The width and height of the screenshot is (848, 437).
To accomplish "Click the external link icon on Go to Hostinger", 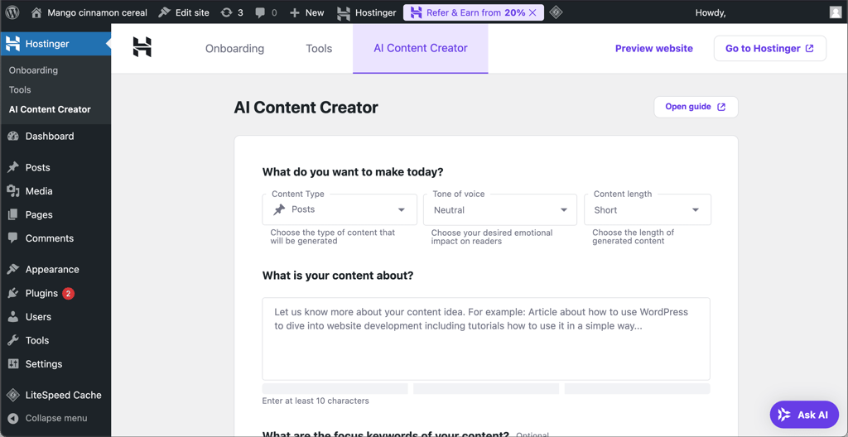I will pos(810,48).
